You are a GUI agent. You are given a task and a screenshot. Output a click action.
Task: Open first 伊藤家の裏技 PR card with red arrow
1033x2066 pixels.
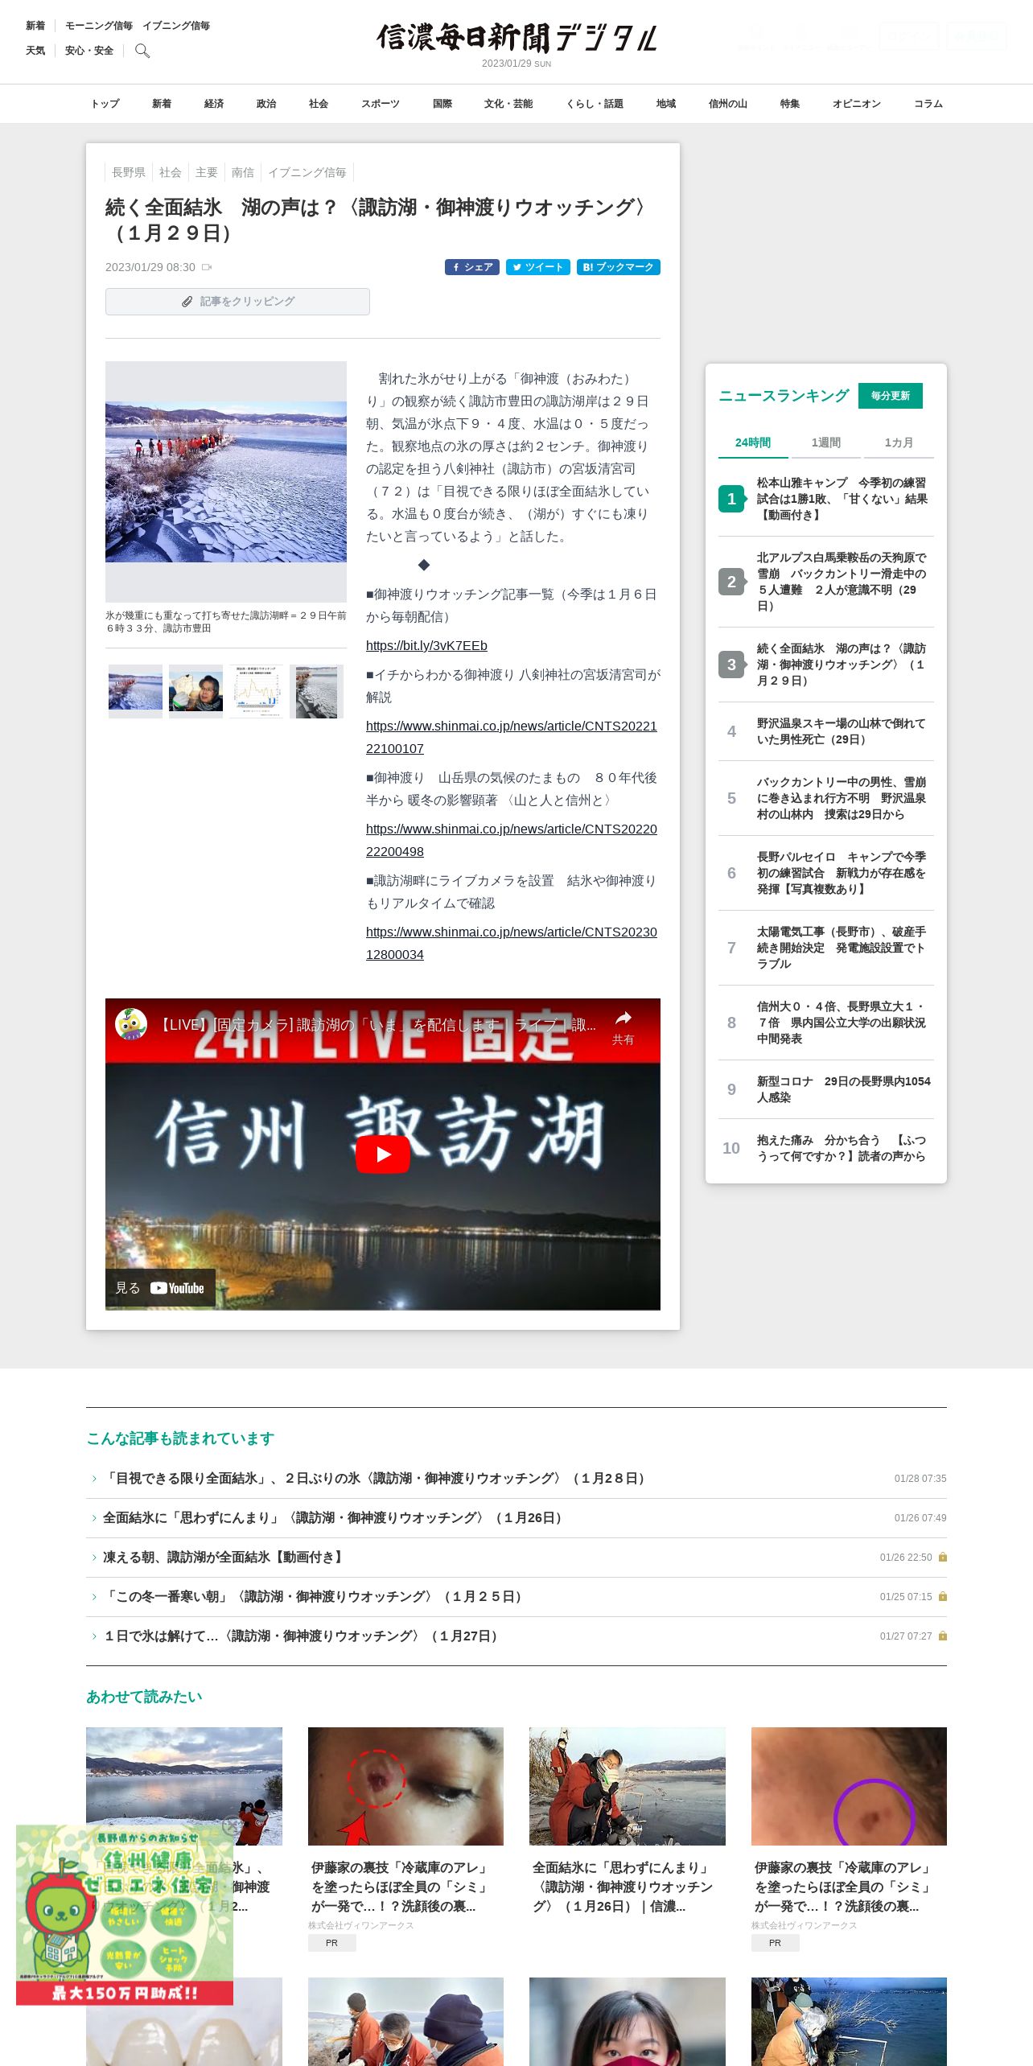pyautogui.click(x=405, y=1838)
